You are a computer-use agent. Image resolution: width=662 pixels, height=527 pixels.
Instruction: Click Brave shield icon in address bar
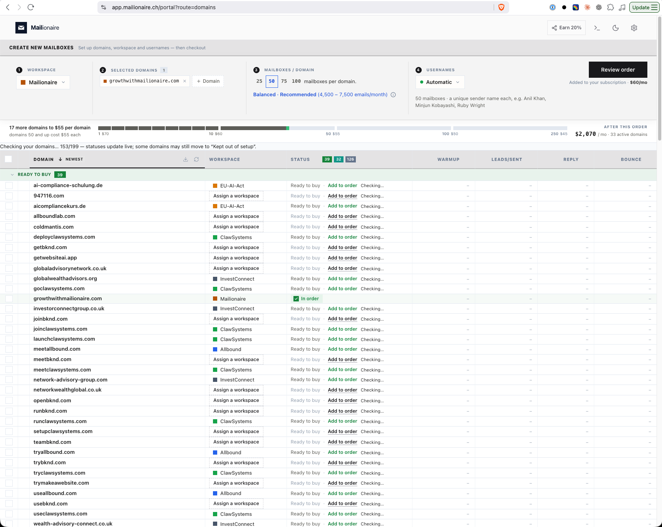click(501, 7)
